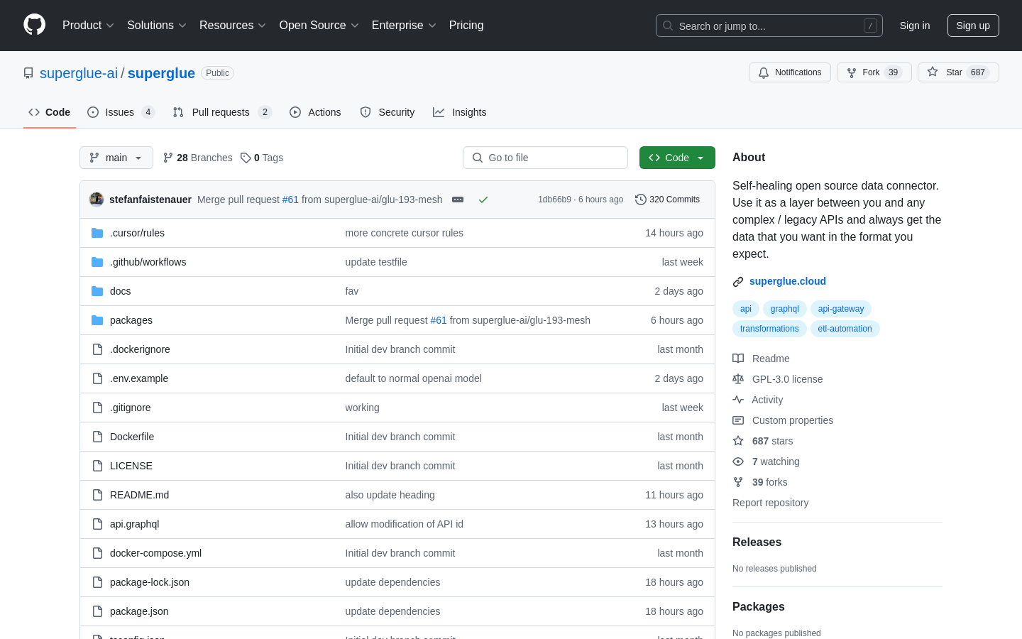
Task: Expand commit message ellipsis button
Action: (458, 200)
